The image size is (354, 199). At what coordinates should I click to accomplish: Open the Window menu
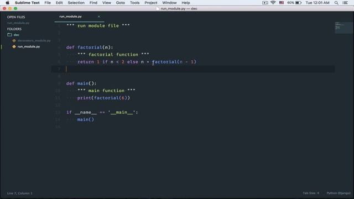tap(169, 3)
